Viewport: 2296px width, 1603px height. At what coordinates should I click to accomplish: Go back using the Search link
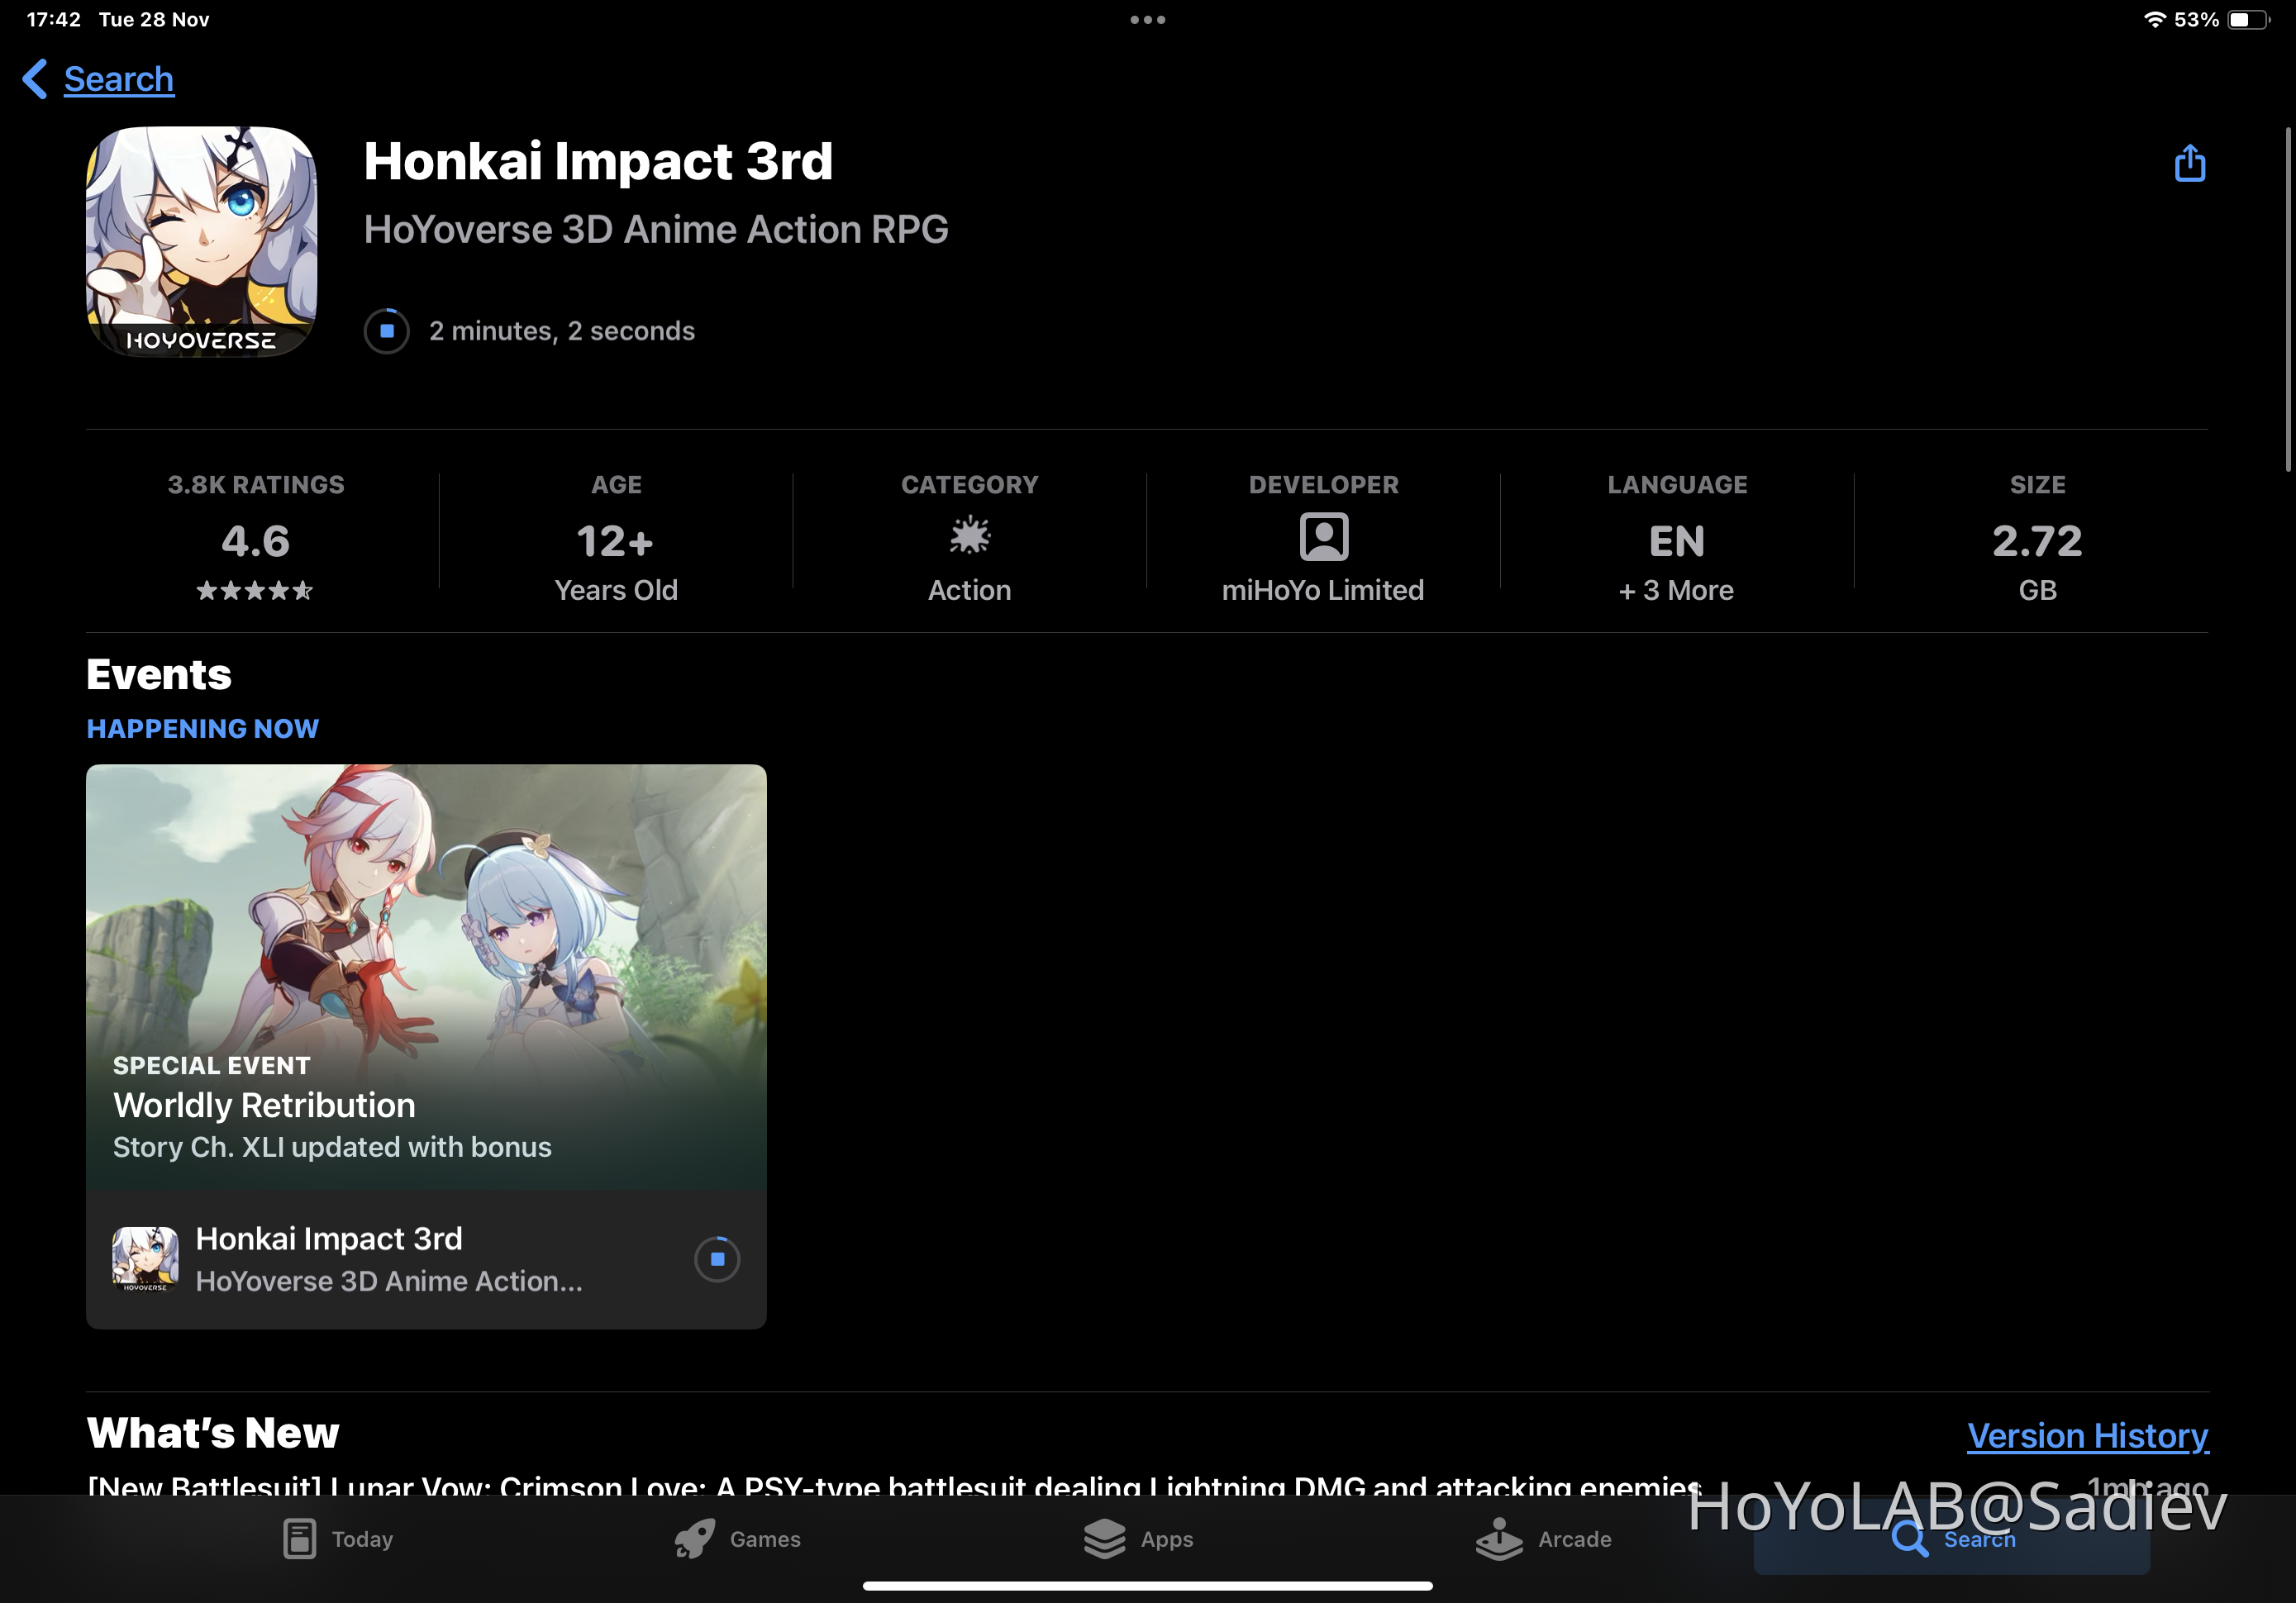119,79
